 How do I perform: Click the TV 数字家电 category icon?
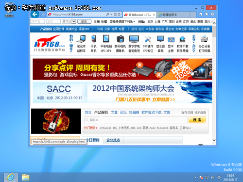pos(134,39)
